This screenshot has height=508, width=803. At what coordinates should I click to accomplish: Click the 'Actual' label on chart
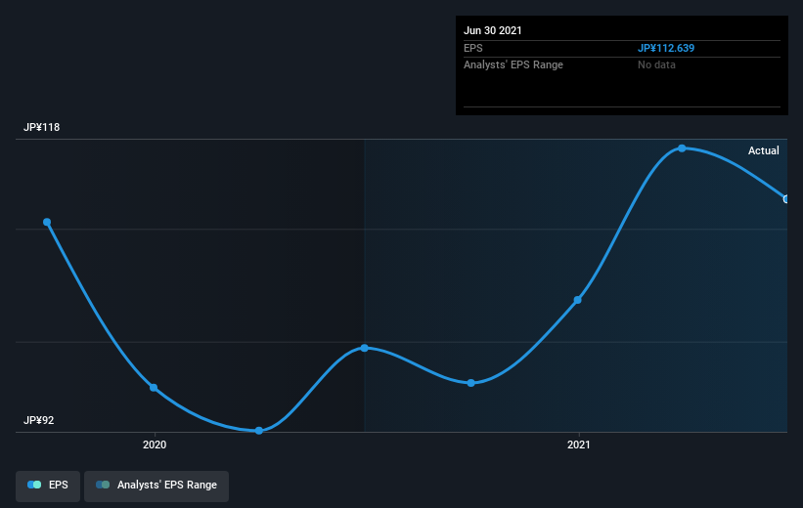pyautogui.click(x=764, y=150)
